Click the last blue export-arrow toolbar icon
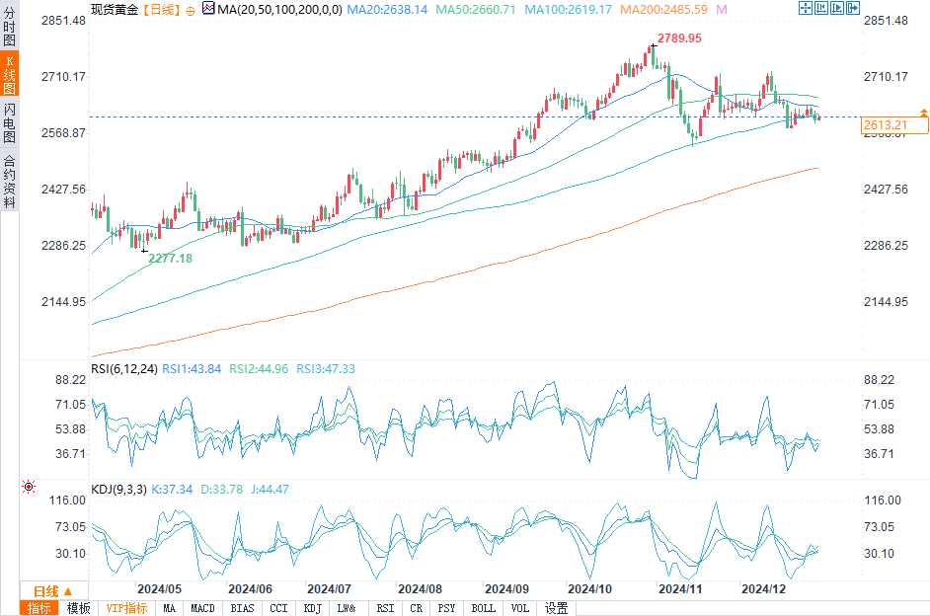 [x=853, y=8]
